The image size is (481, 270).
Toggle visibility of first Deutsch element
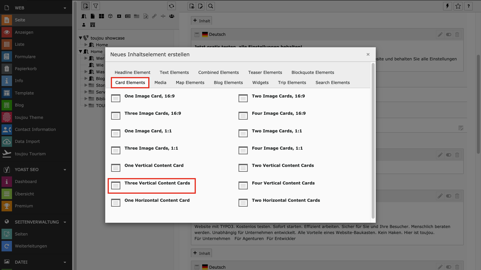point(448,34)
